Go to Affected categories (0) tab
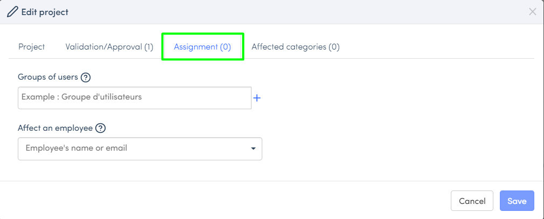544x219 pixels. click(x=295, y=47)
